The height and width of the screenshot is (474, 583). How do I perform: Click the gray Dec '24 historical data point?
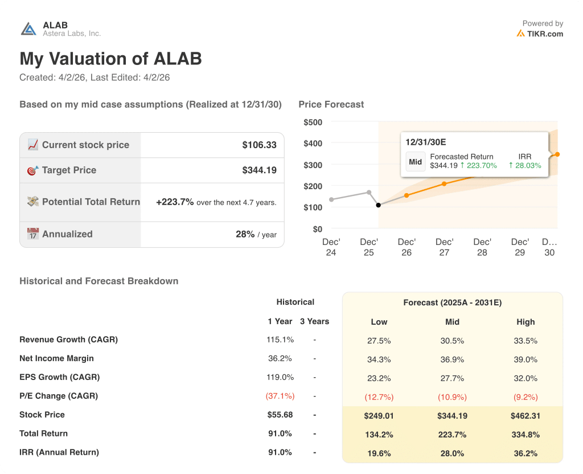coord(331,199)
